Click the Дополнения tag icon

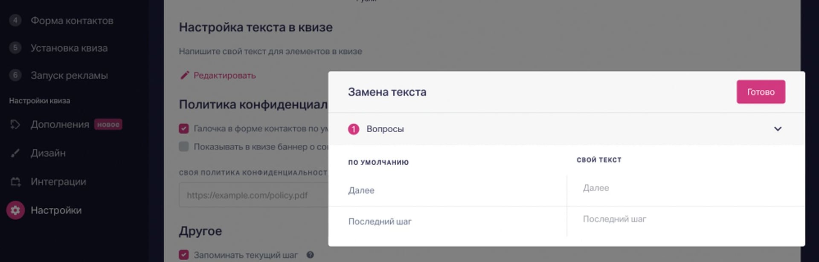(x=15, y=124)
